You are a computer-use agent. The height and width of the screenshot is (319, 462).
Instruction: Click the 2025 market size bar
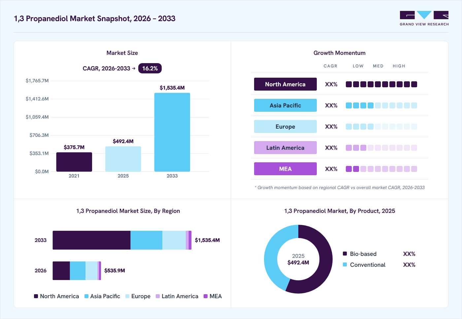point(123,159)
